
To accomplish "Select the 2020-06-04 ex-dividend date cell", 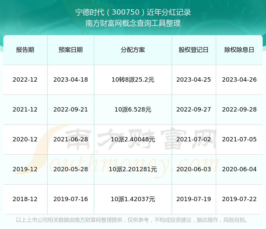I will [x=239, y=169].
